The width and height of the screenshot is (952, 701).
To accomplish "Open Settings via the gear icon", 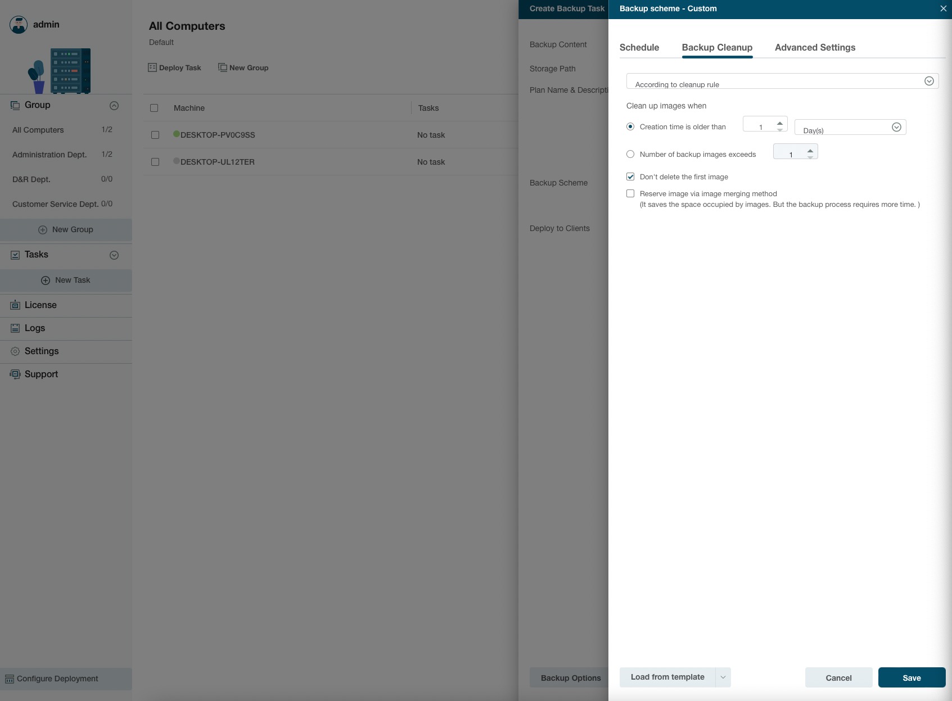I will [15, 351].
